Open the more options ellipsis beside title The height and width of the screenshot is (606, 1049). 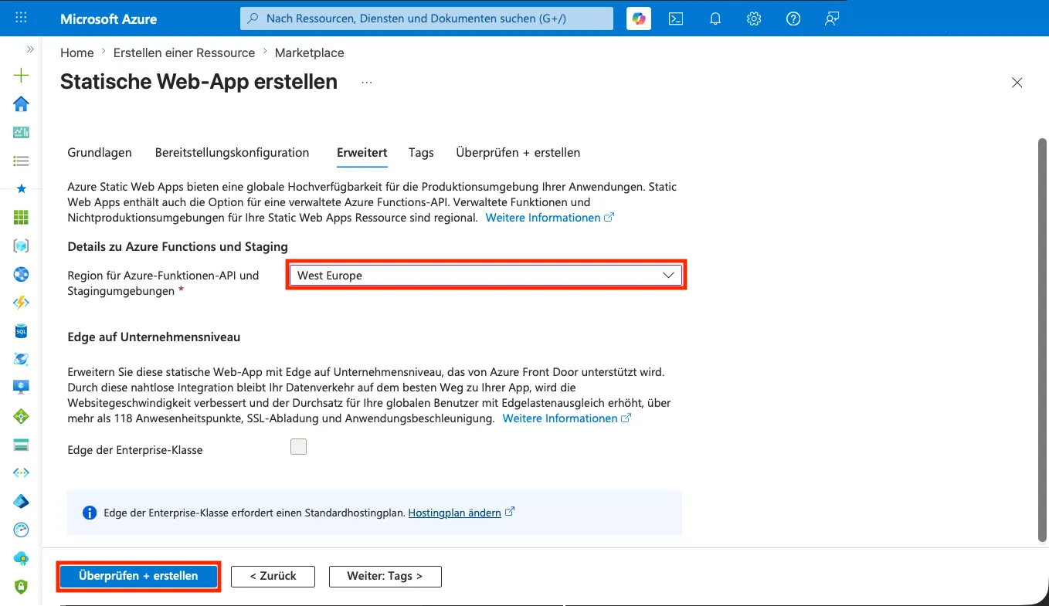point(367,82)
